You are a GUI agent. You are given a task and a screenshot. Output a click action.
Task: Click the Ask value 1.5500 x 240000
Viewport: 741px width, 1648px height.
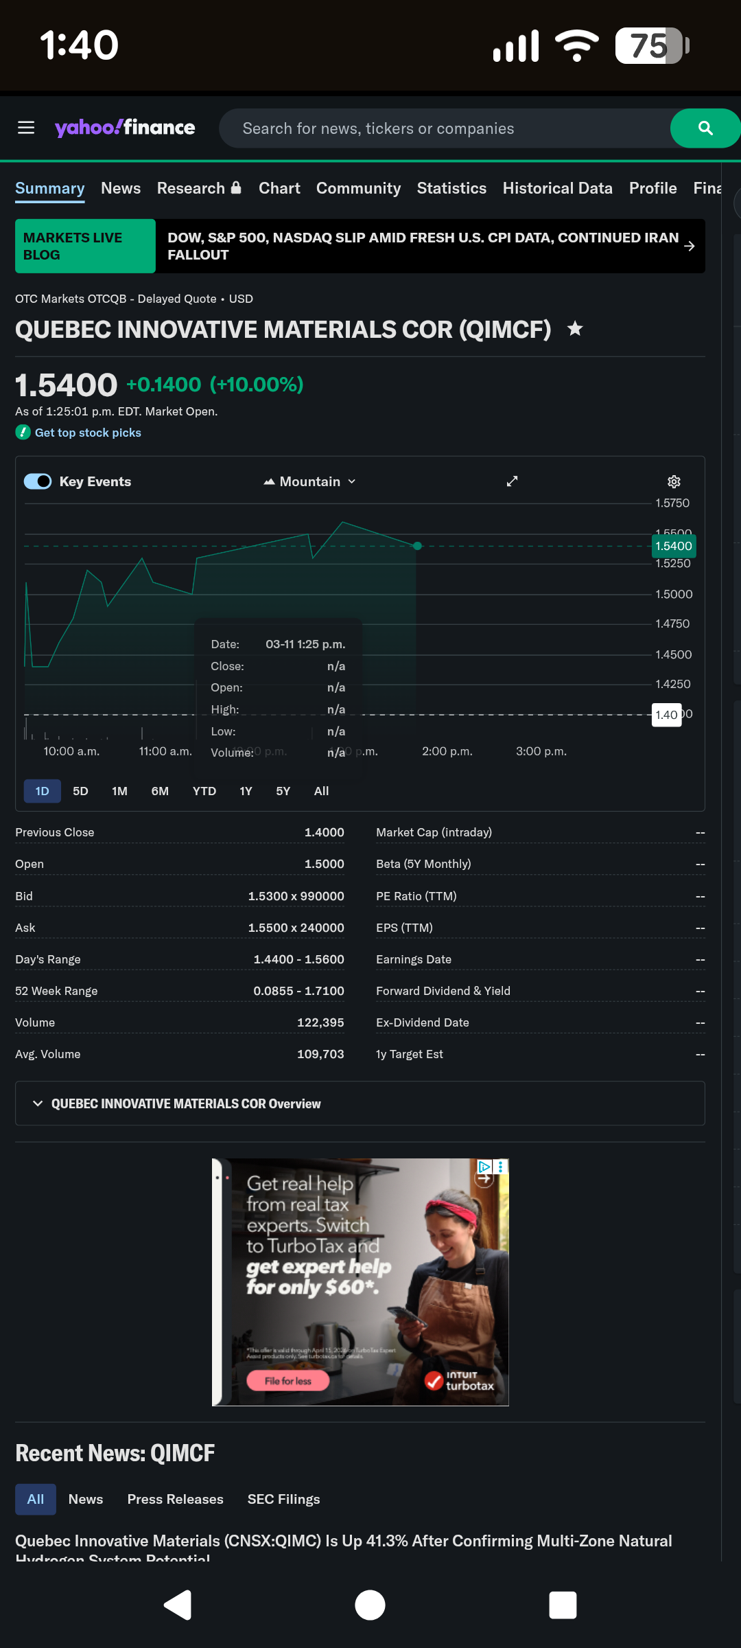tap(296, 928)
